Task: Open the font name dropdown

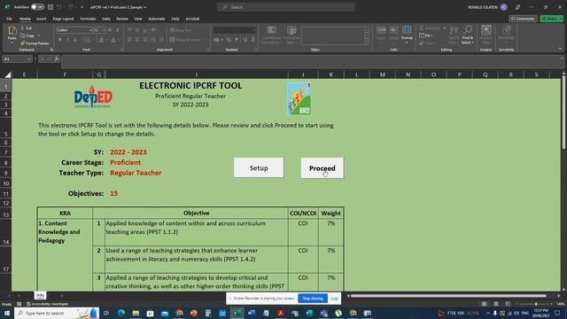Action: [90, 30]
